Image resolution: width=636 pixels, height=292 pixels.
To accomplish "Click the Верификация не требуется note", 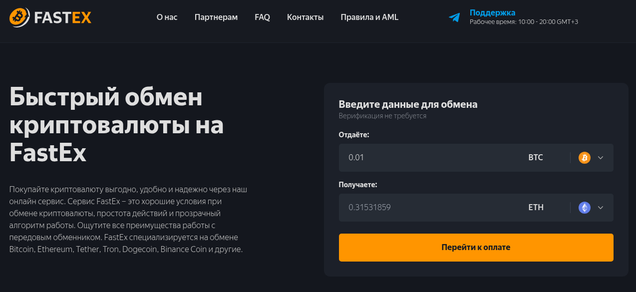I will pos(382,116).
